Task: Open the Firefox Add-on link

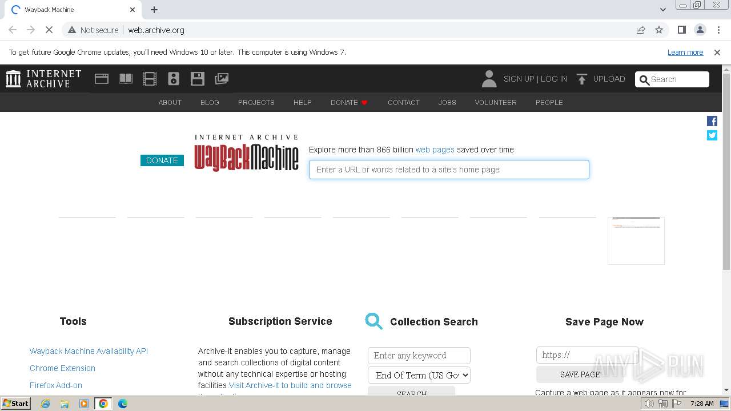Action: pyautogui.click(x=56, y=385)
